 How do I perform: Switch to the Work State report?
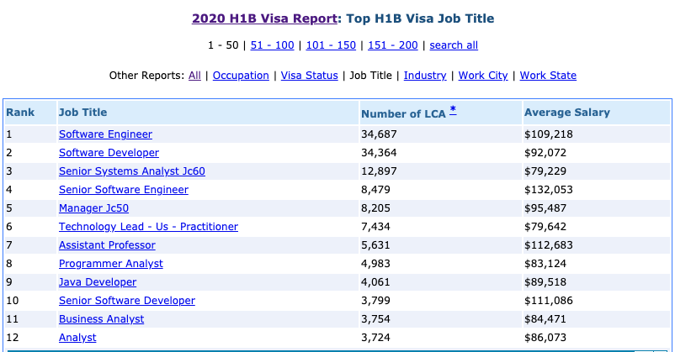point(548,76)
